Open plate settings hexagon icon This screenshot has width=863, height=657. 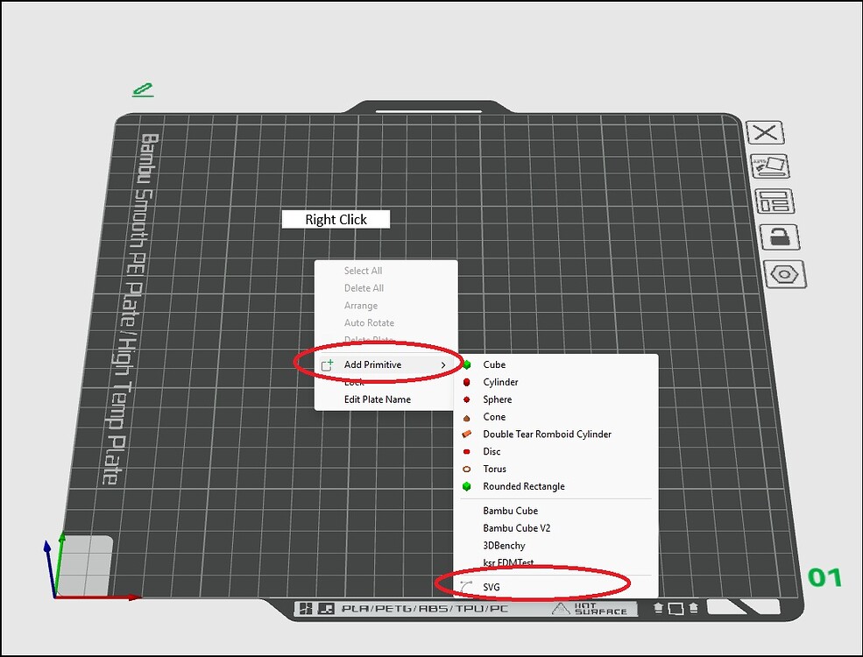coord(785,274)
